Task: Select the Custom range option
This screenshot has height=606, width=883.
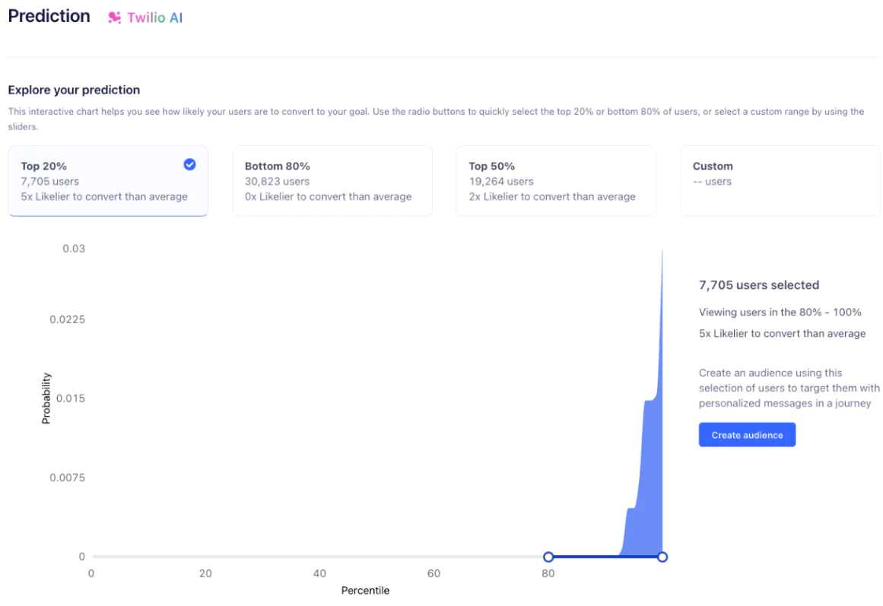Action: pyautogui.click(x=779, y=182)
